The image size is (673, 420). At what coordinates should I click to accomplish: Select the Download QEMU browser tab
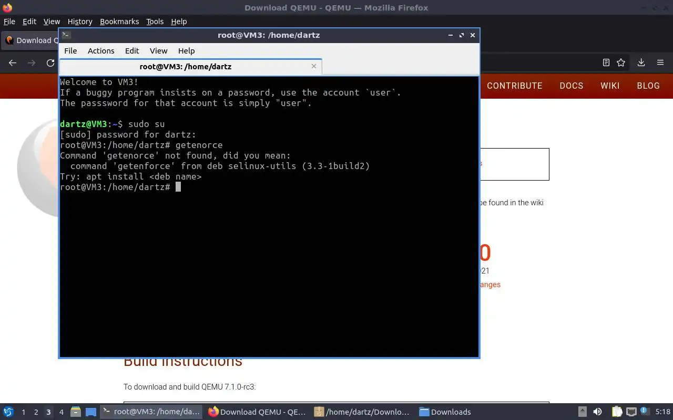pyautogui.click(x=30, y=40)
